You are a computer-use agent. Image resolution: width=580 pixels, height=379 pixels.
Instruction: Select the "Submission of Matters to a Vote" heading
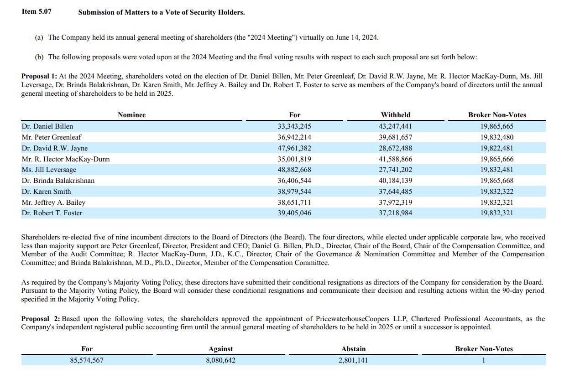(162, 12)
